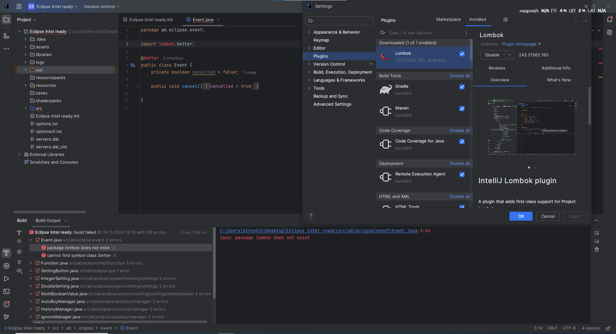Click OK in Settings dialog
Screen dimensions: 616x334
pyautogui.click(x=521, y=216)
